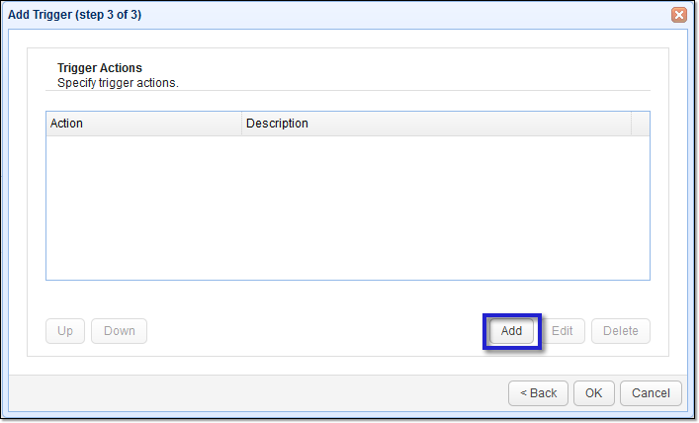
Task: Click the Add button to add action
Action: (511, 331)
